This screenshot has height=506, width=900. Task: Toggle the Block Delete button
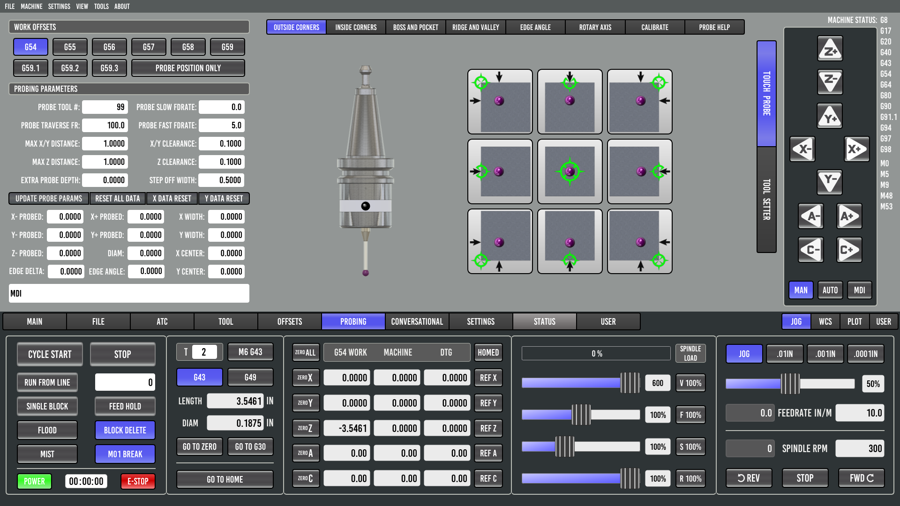pos(125,430)
